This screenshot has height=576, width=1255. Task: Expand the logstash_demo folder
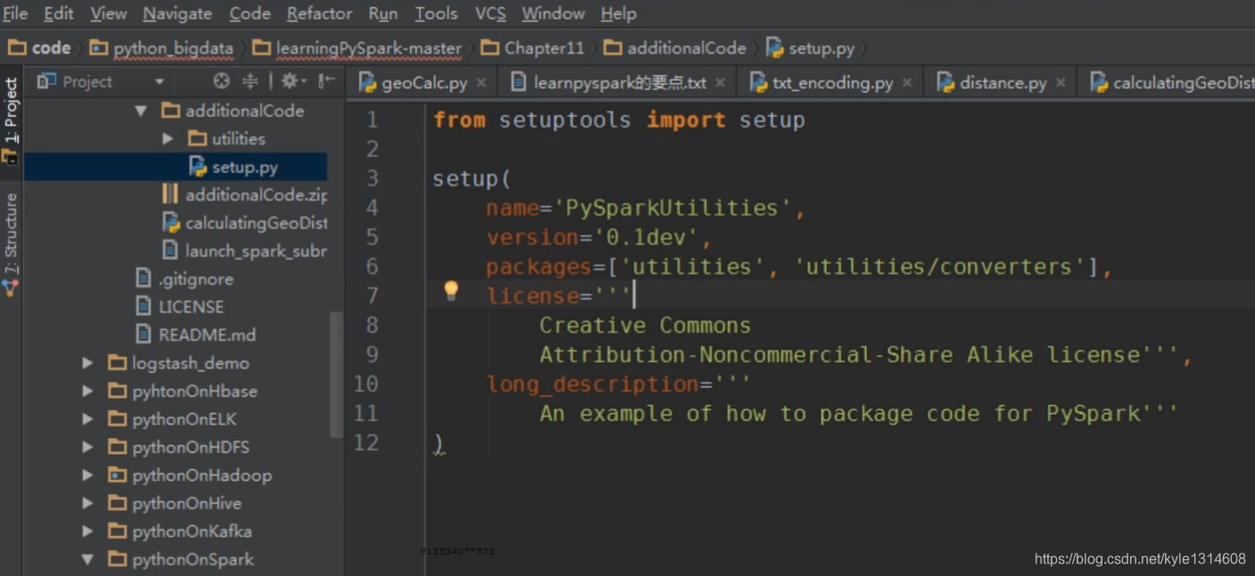pyautogui.click(x=87, y=363)
